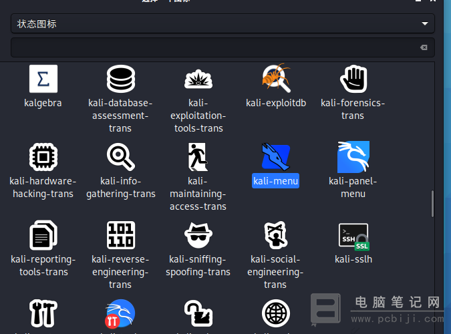Image resolution: width=451 pixels, height=334 pixels.
Task: Click the icon list vertical scrollbar
Action: pos(432,204)
